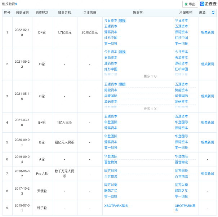
Task: Click the 融资金额 column header
Action: click(64, 13)
